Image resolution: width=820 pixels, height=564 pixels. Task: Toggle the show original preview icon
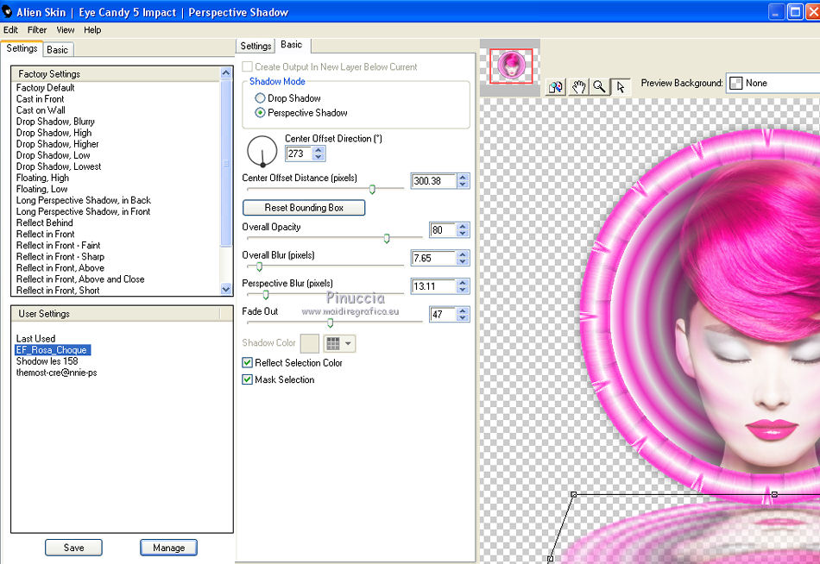point(555,87)
